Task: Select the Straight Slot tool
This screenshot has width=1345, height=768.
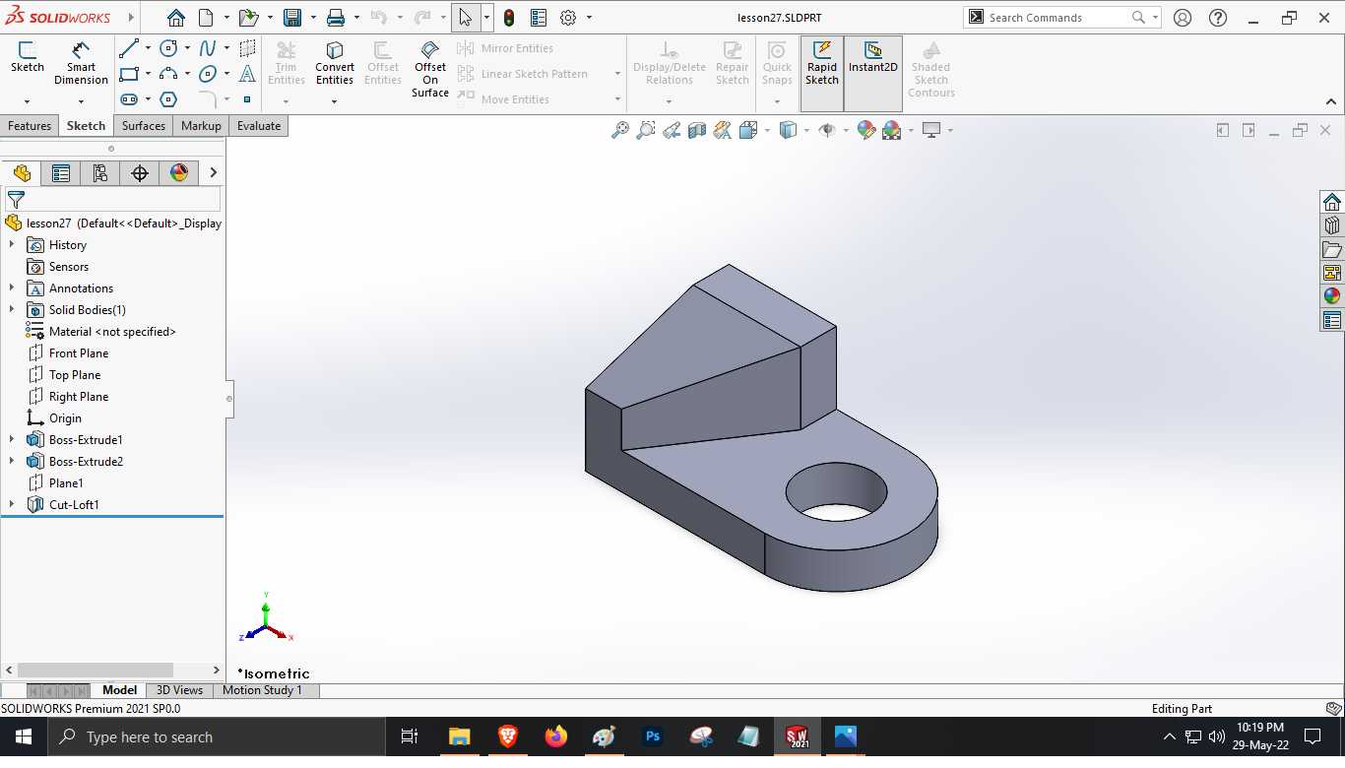Action: (129, 99)
